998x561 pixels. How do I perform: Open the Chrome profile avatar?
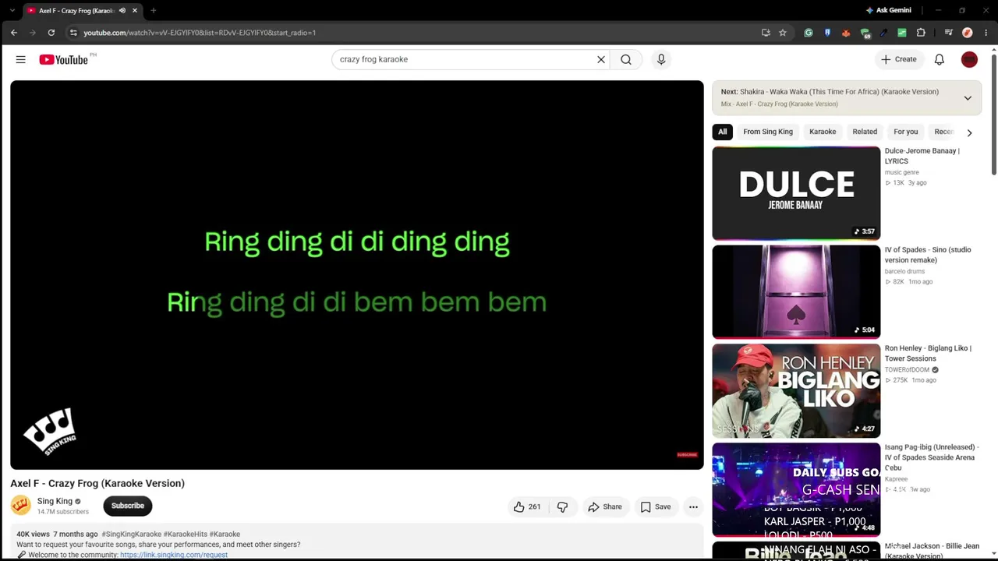[968, 33]
